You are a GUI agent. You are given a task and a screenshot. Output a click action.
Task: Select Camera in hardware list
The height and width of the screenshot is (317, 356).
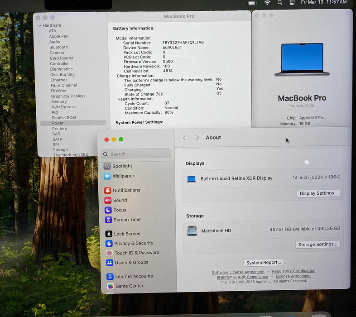click(57, 53)
